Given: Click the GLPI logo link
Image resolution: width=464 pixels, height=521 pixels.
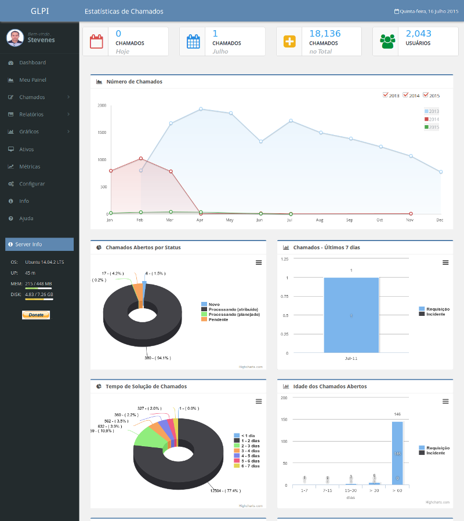Looking at the screenshot, I should [39, 11].
